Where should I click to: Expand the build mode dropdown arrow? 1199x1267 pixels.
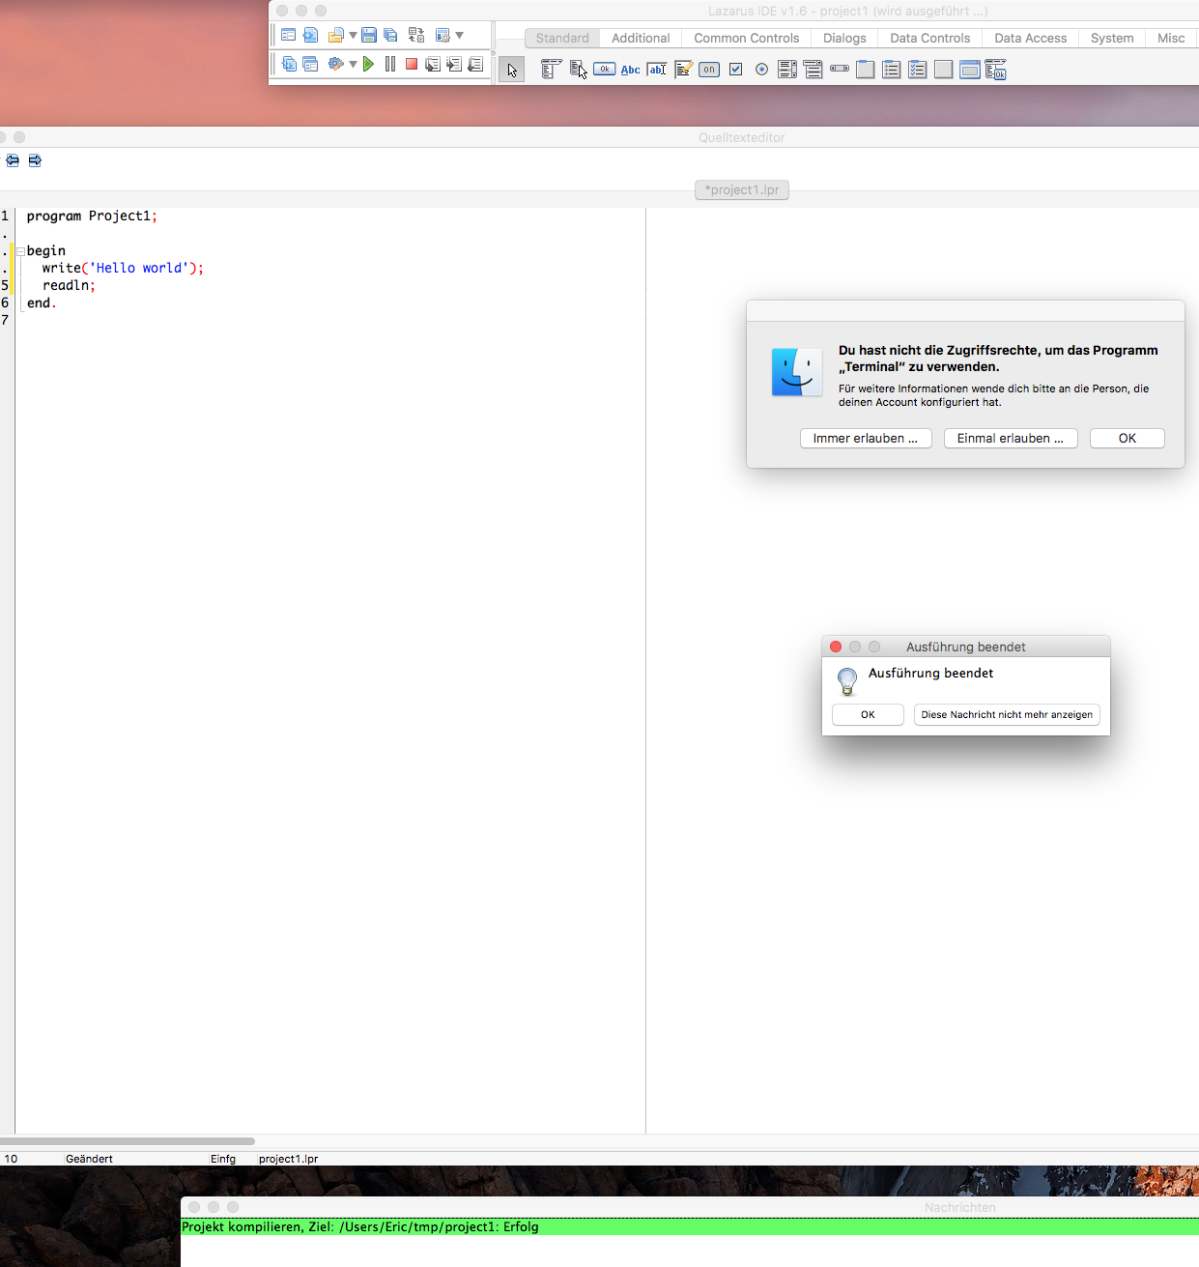(x=353, y=65)
